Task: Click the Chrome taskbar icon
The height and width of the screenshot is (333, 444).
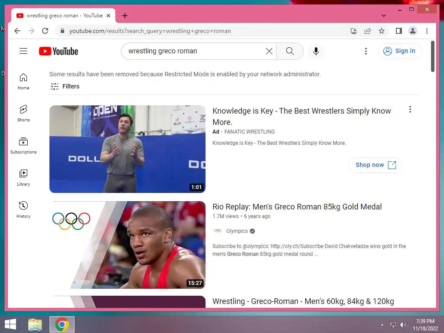Action: pyautogui.click(x=62, y=324)
